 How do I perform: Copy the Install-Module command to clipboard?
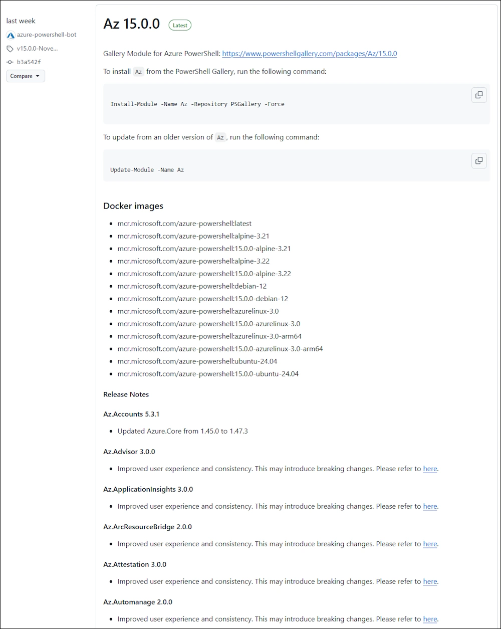click(x=478, y=95)
